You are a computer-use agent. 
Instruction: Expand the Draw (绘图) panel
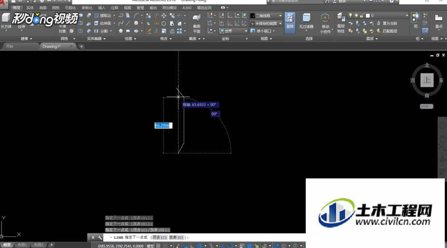pos(131,38)
